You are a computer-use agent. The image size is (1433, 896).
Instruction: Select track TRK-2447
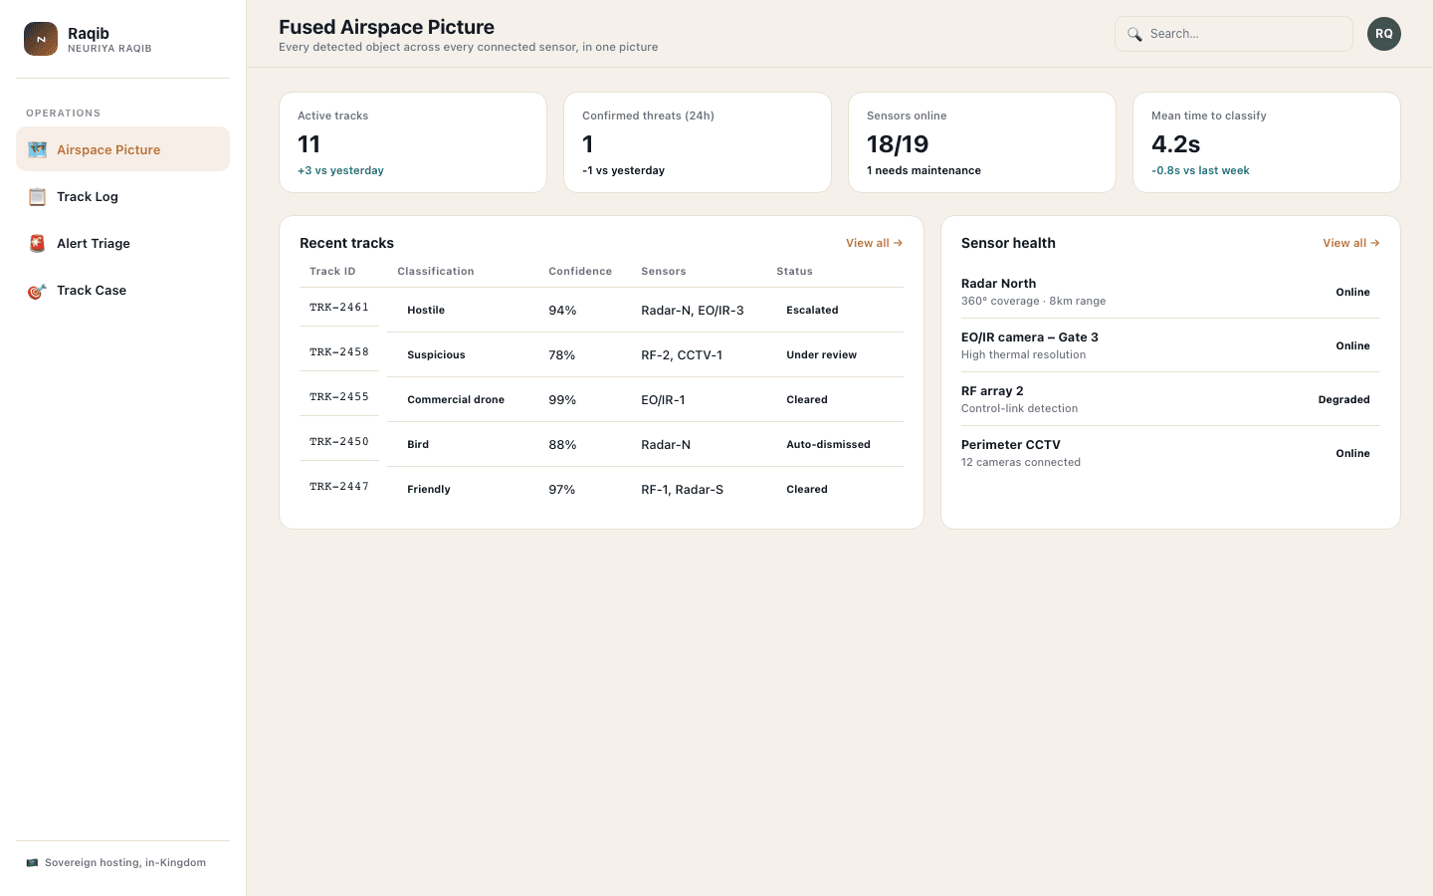(x=339, y=487)
